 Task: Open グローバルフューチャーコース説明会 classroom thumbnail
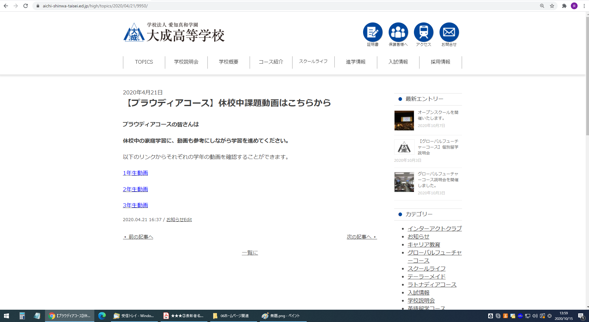tap(404, 182)
